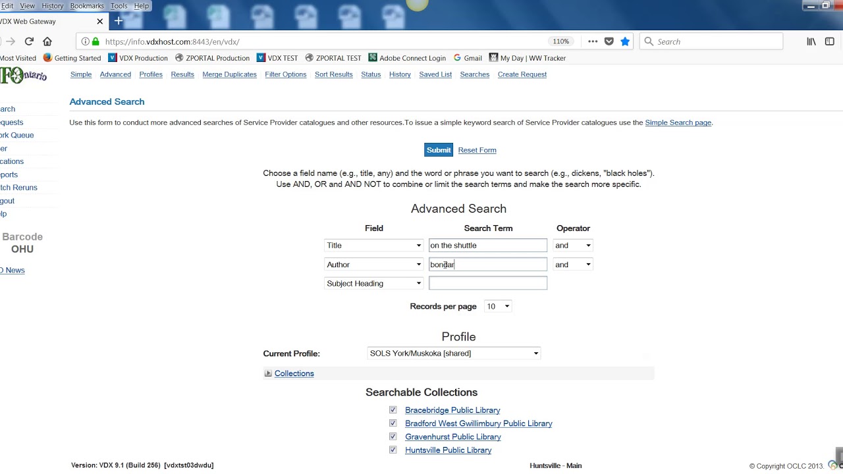
Task: Open operator dropdown for Author row
Action: coord(573,265)
